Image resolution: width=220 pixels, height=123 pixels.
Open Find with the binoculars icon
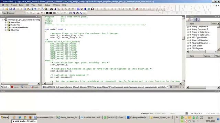[x=51, y=9]
